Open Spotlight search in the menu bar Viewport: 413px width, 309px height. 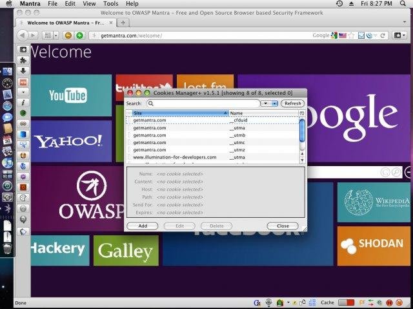403,4
